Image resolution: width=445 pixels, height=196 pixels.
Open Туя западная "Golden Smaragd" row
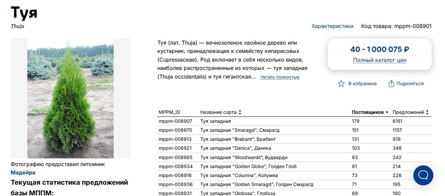point(294,185)
